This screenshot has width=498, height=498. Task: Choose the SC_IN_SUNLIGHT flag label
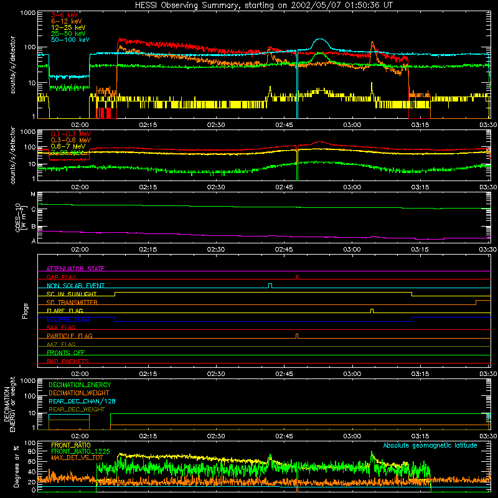point(72,294)
